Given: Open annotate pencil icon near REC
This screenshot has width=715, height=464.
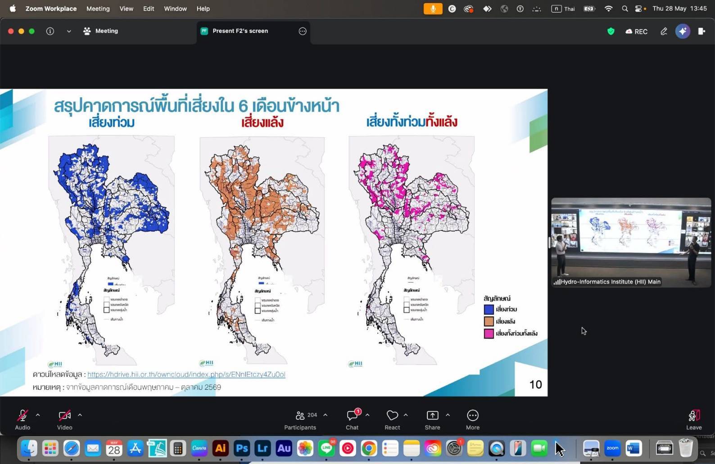Looking at the screenshot, I should (x=664, y=31).
